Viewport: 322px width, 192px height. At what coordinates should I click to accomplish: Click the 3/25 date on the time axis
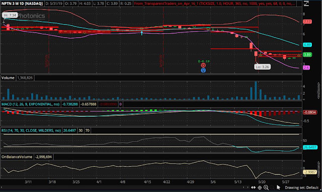click(x=76, y=182)
